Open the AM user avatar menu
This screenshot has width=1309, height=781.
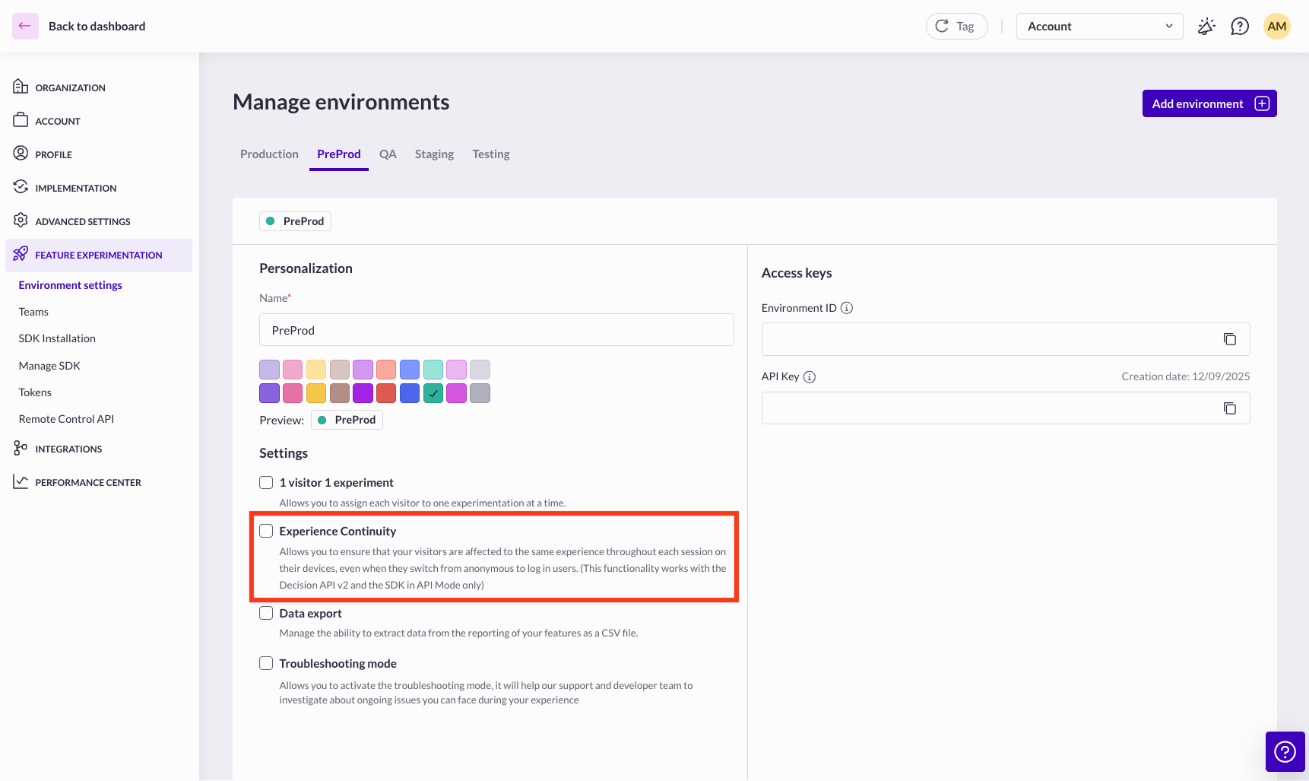1277,27
